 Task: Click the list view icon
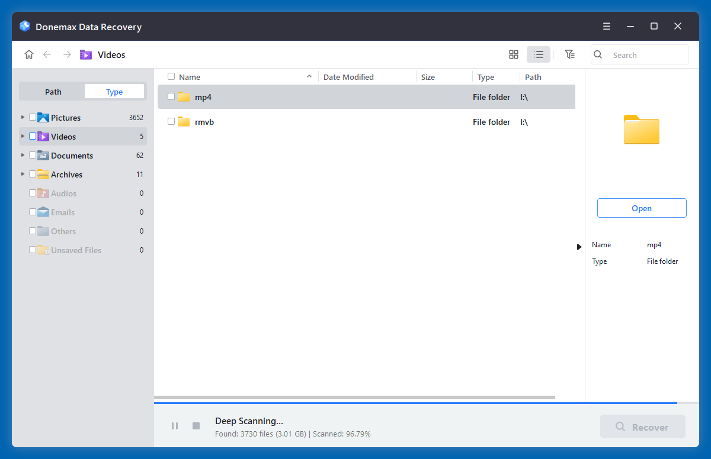538,54
